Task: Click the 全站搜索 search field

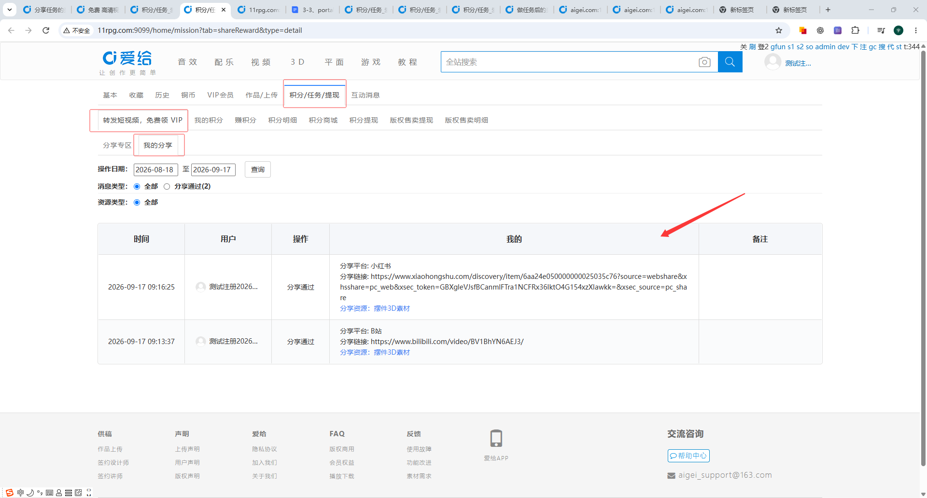Action: pyautogui.click(x=569, y=62)
